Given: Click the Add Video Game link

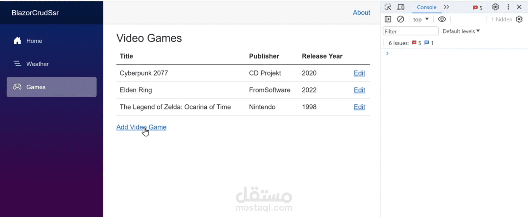Looking at the screenshot, I should click(x=141, y=127).
